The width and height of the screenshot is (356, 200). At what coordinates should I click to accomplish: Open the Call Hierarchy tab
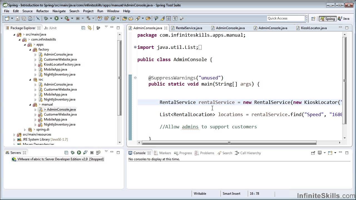coord(248,153)
